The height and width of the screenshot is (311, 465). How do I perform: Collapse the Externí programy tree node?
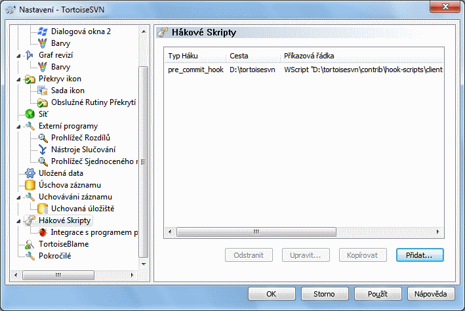tap(18, 127)
